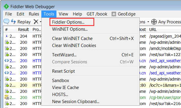Image resolution: width=181 pixels, height=108 pixels.
Task: Select the info icon session with result 204
Action: pos(23,36)
